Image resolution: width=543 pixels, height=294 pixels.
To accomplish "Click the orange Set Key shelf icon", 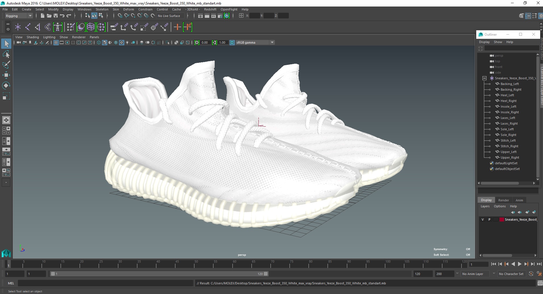I will 177,27.
